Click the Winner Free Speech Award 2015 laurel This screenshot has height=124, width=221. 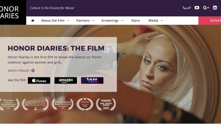click(x=106, y=104)
